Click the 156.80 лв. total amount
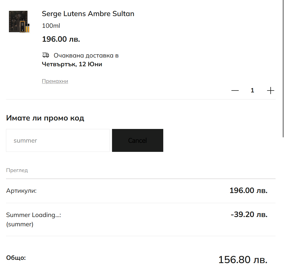This screenshot has width=284, height=277. (x=243, y=260)
